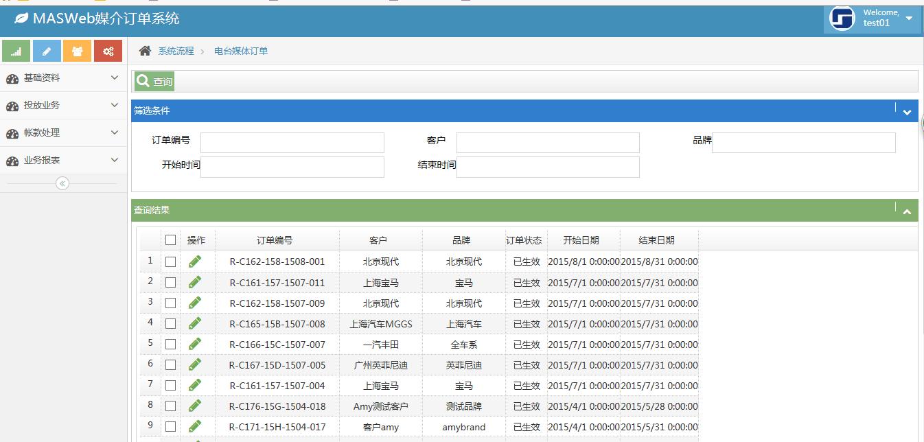Edit order R-C167-15D-1507-005 via pencil icon
924x442 pixels.
click(195, 364)
